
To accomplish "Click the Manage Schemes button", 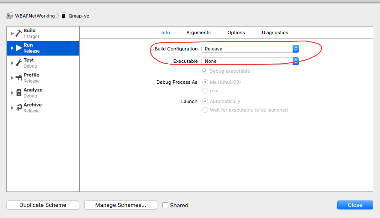I will [121, 205].
